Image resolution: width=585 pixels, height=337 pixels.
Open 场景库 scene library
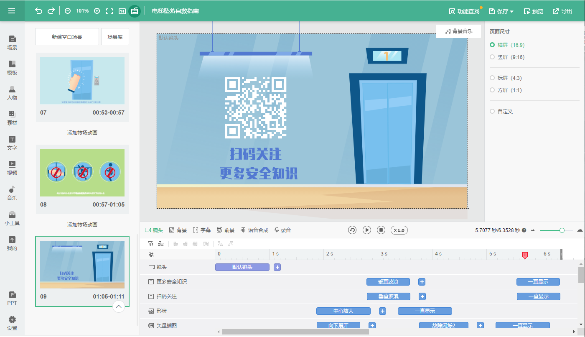115,37
